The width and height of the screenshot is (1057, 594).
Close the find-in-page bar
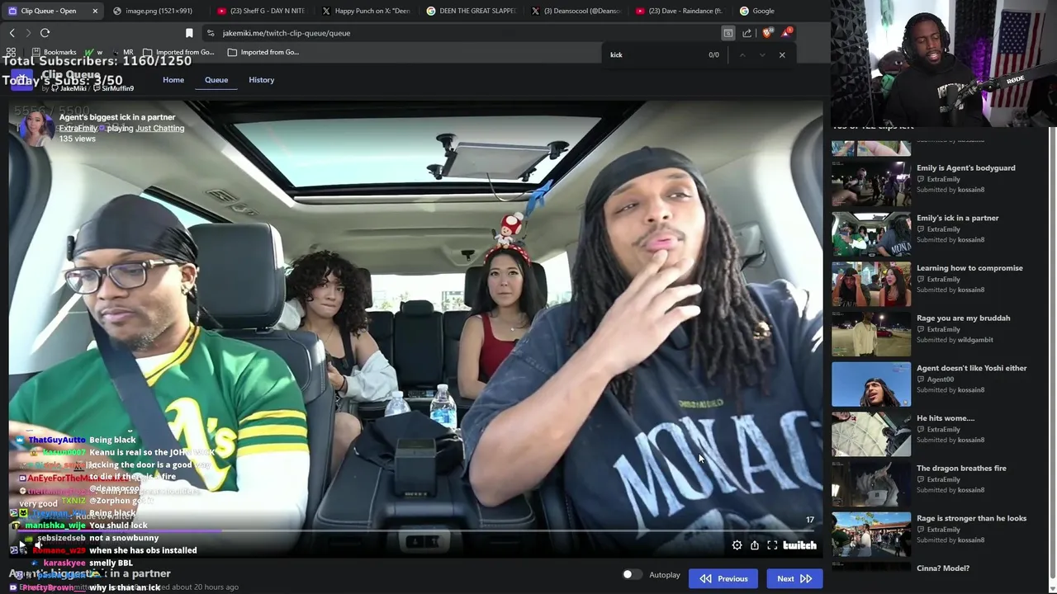[782, 55]
